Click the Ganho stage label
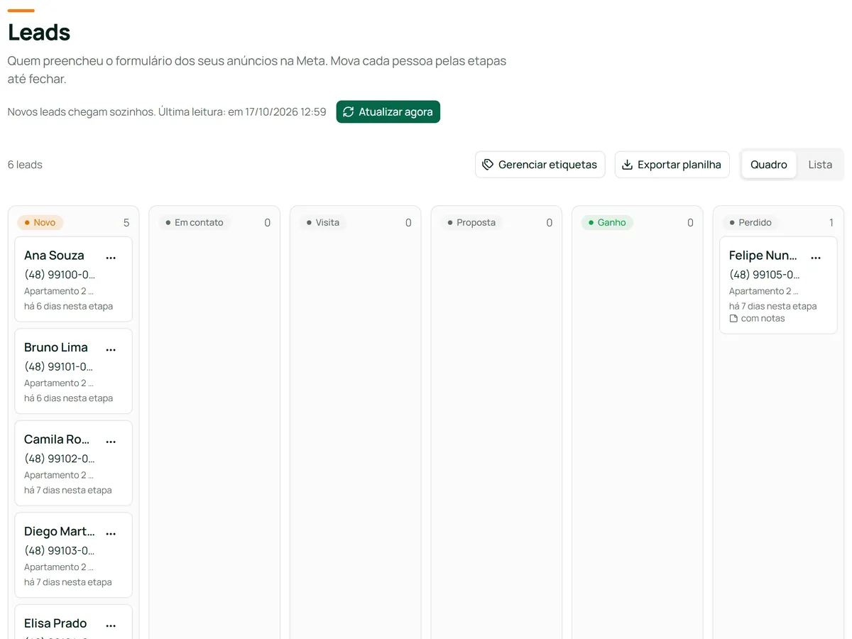The width and height of the screenshot is (852, 639). point(607,222)
